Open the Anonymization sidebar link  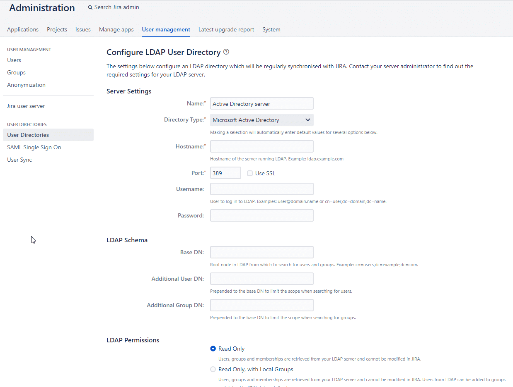(26, 85)
